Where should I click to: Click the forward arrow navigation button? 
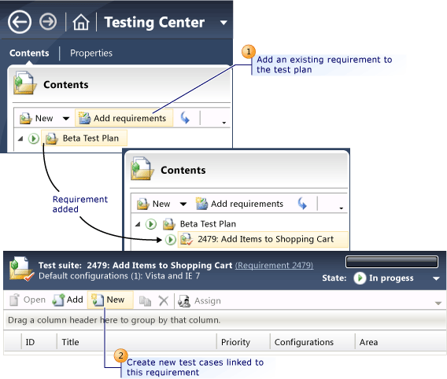(x=48, y=21)
